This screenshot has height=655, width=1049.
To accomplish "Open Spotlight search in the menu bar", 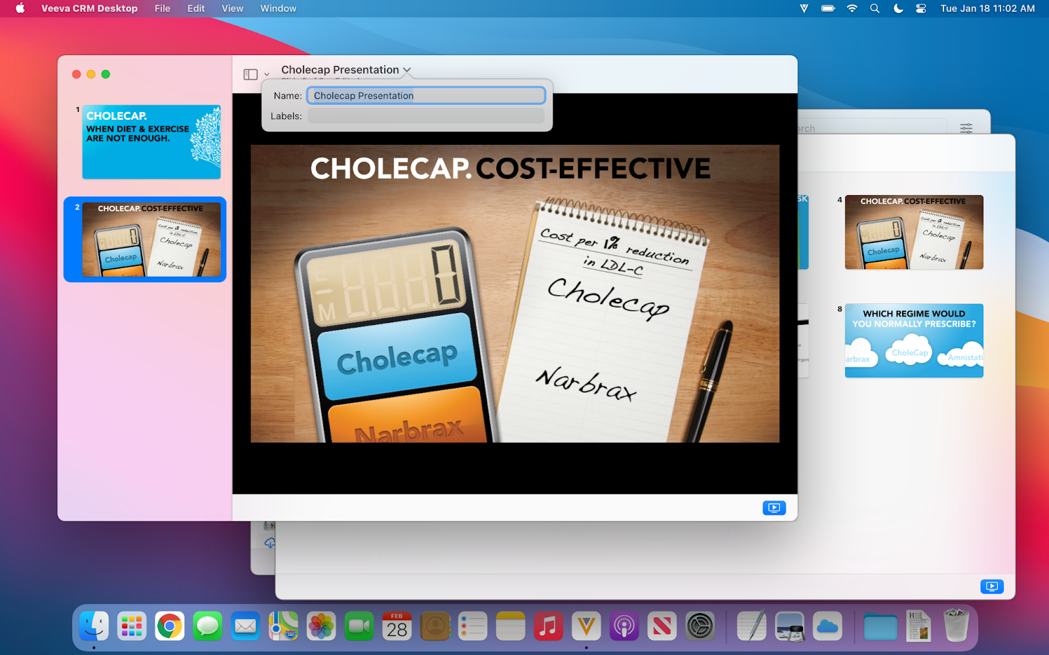I will click(875, 9).
